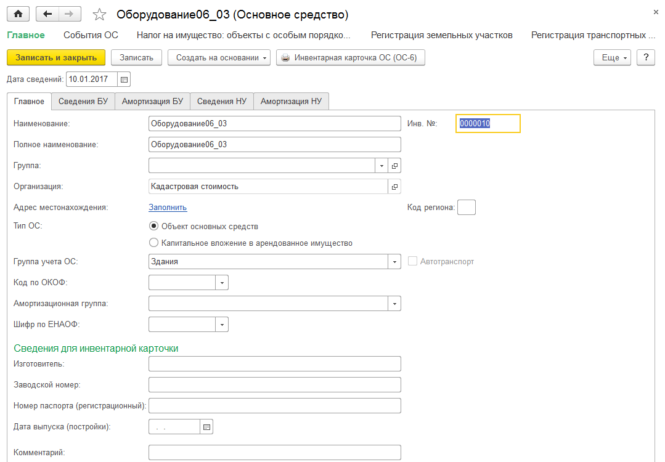Click the Заполнить address link

pos(168,208)
